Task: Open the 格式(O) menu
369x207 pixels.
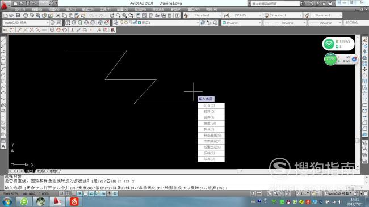Action: (x=87, y=9)
